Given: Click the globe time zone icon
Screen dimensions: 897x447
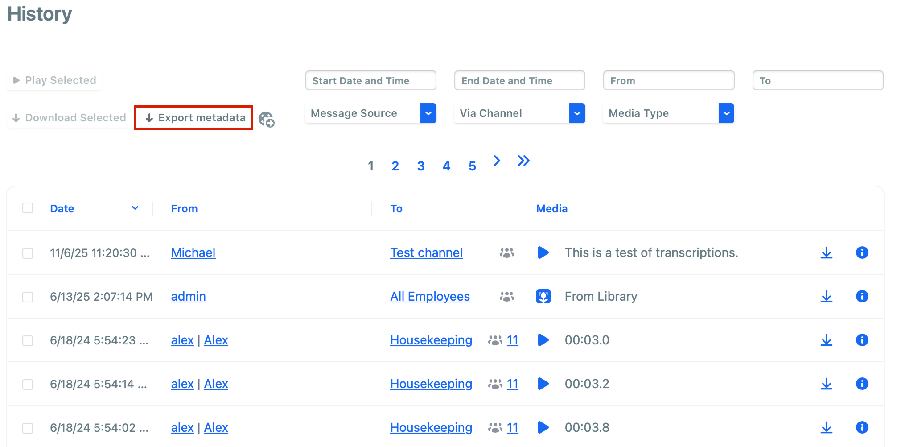Looking at the screenshot, I should tap(267, 119).
